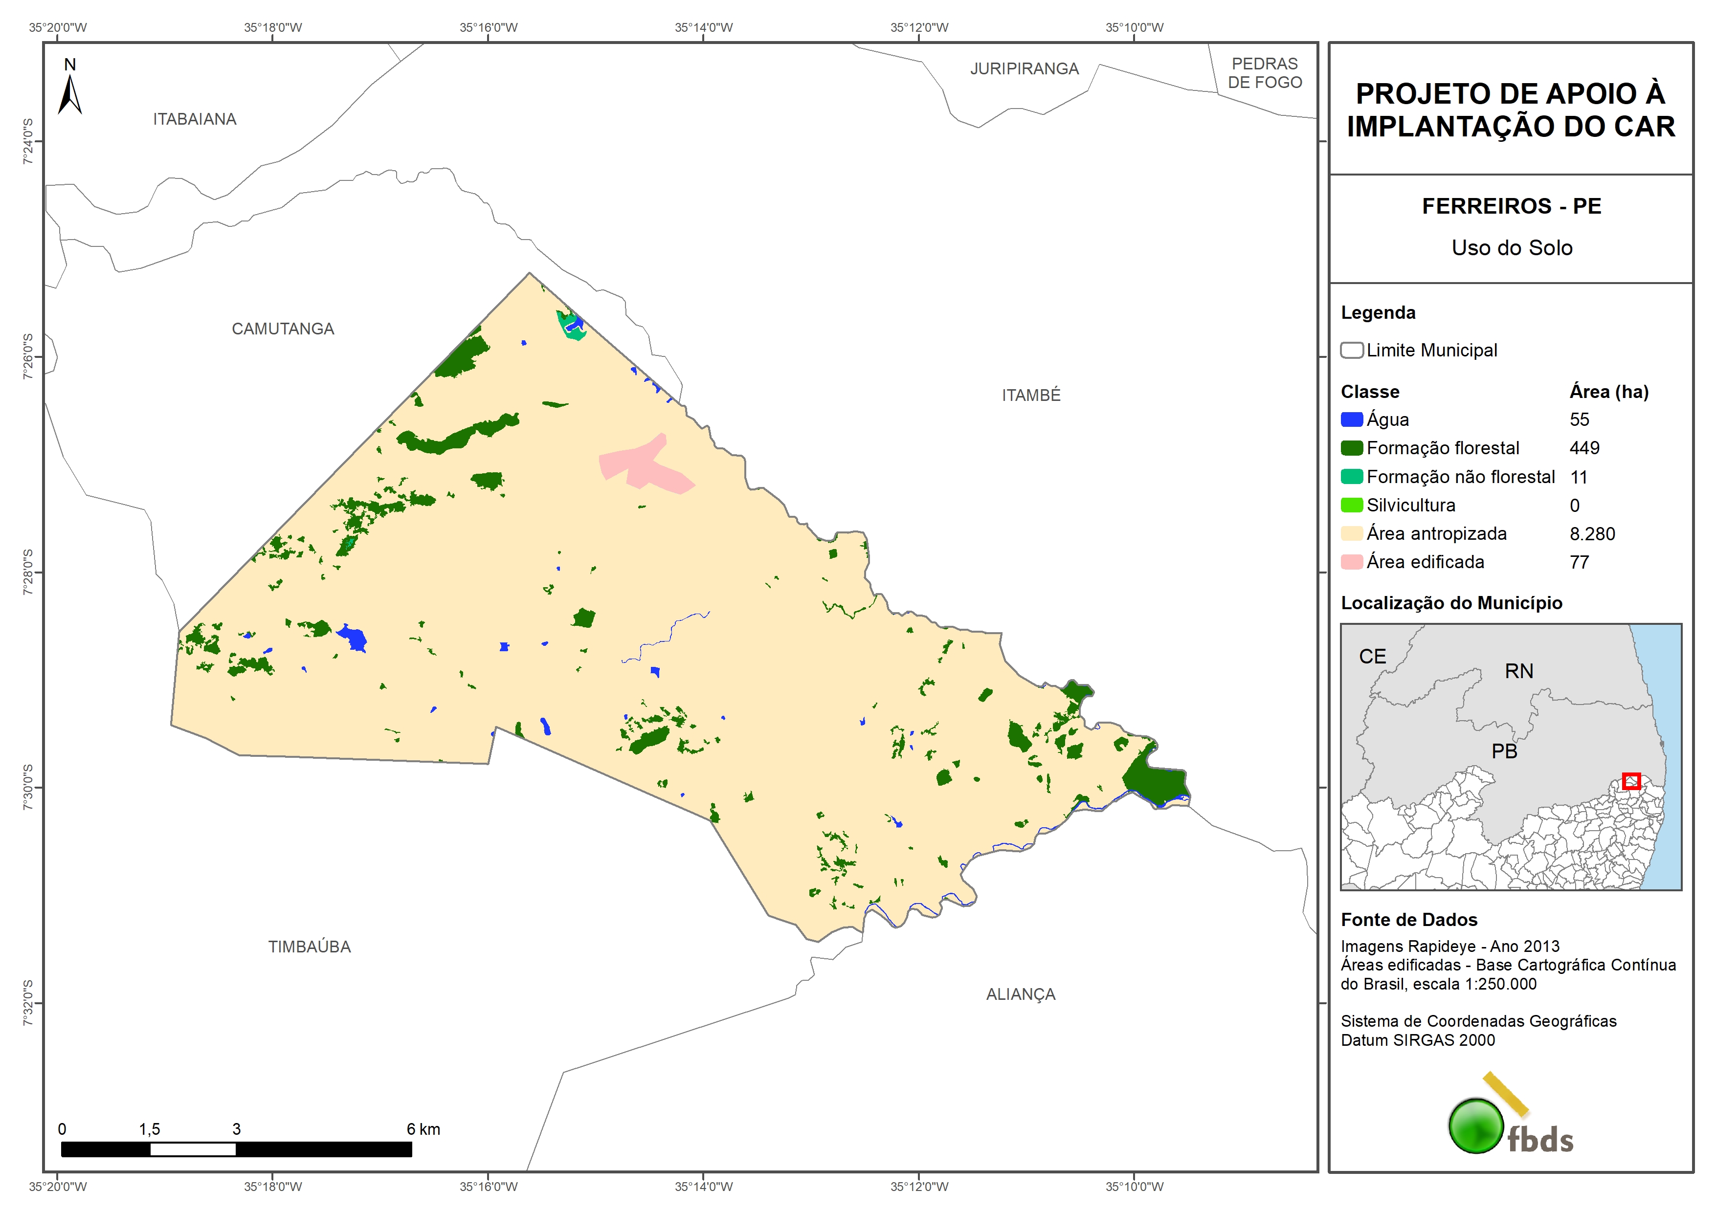Click the FERREIROS - PE title text

click(1511, 206)
